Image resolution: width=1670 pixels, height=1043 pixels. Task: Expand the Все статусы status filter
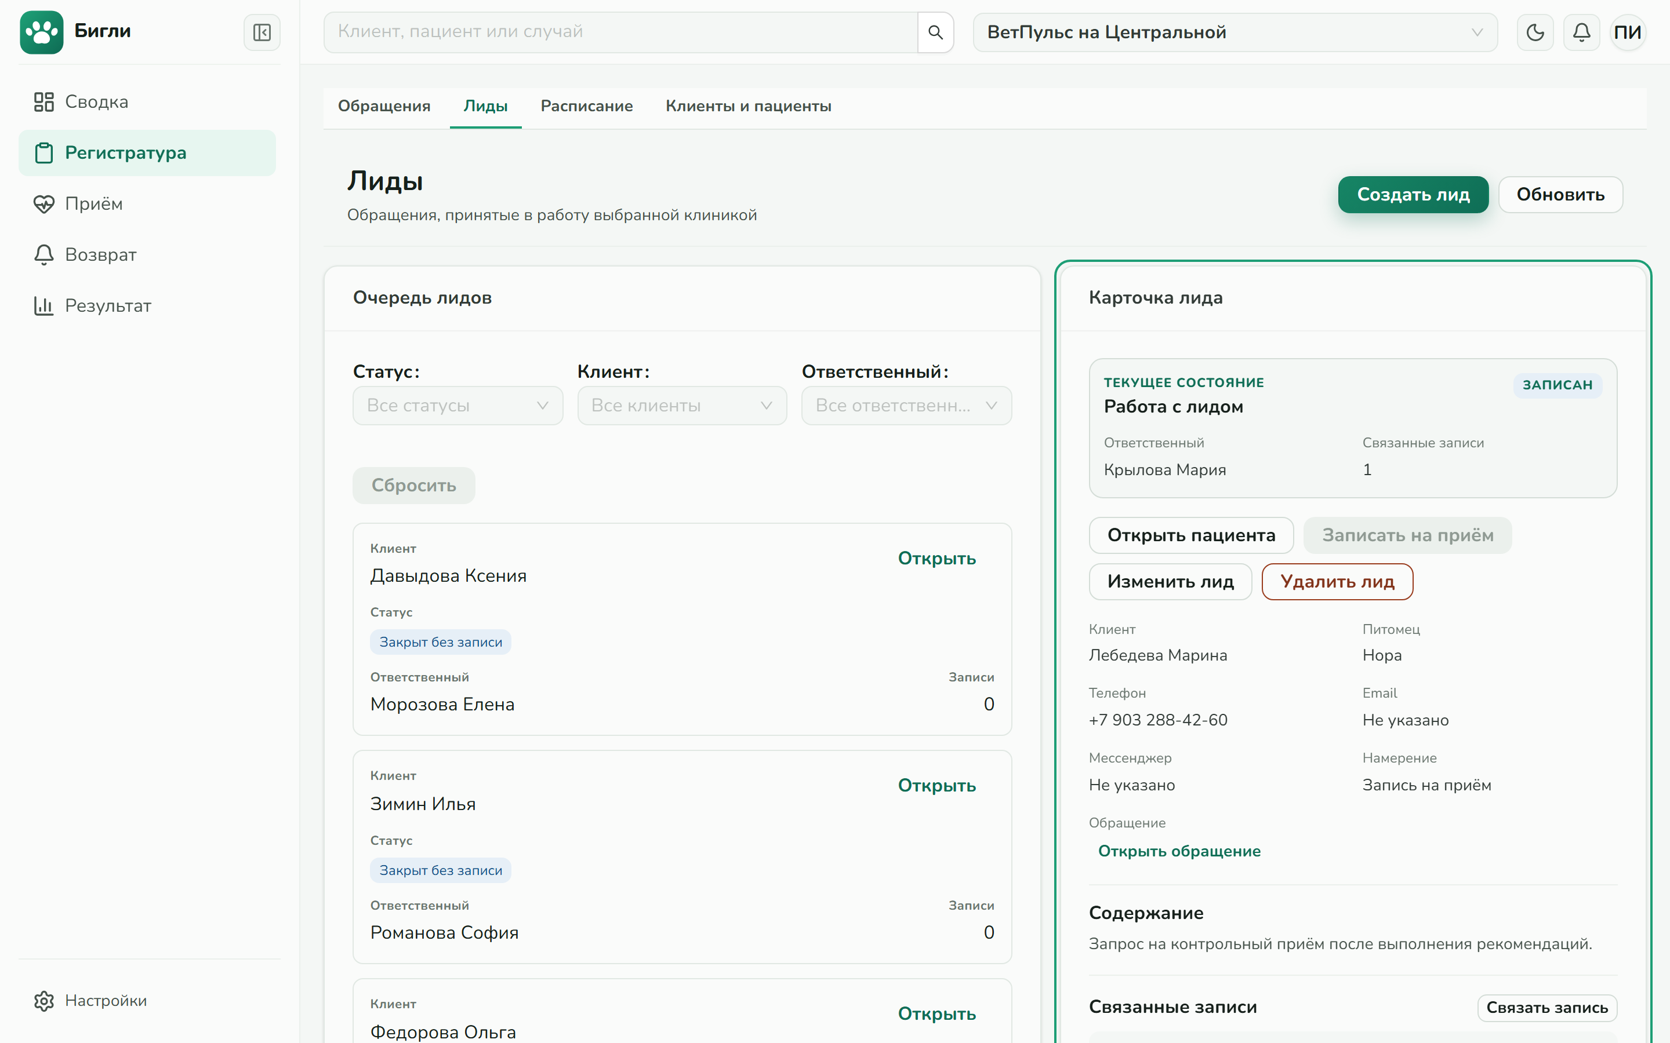458,406
